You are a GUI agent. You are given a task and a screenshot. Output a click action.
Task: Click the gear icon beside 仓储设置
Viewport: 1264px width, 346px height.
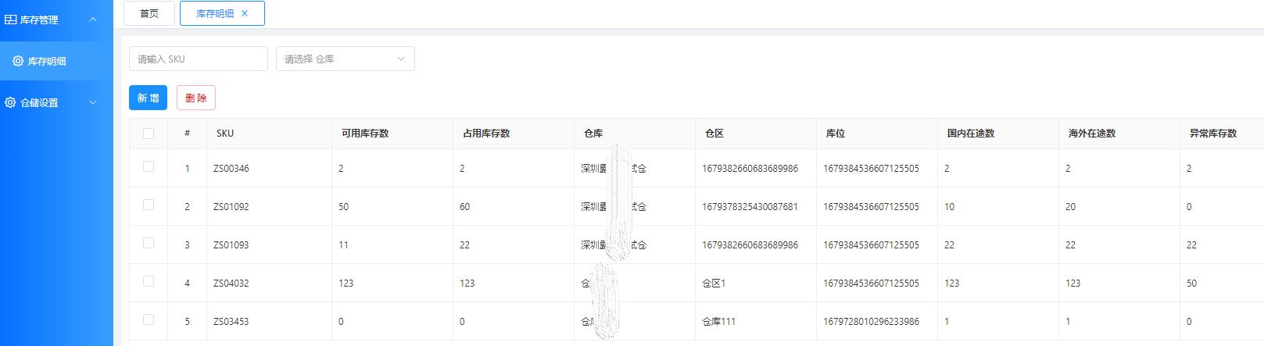click(x=10, y=102)
